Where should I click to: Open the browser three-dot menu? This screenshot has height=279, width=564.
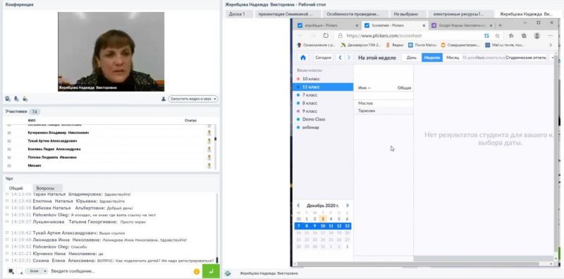[x=551, y=36]
